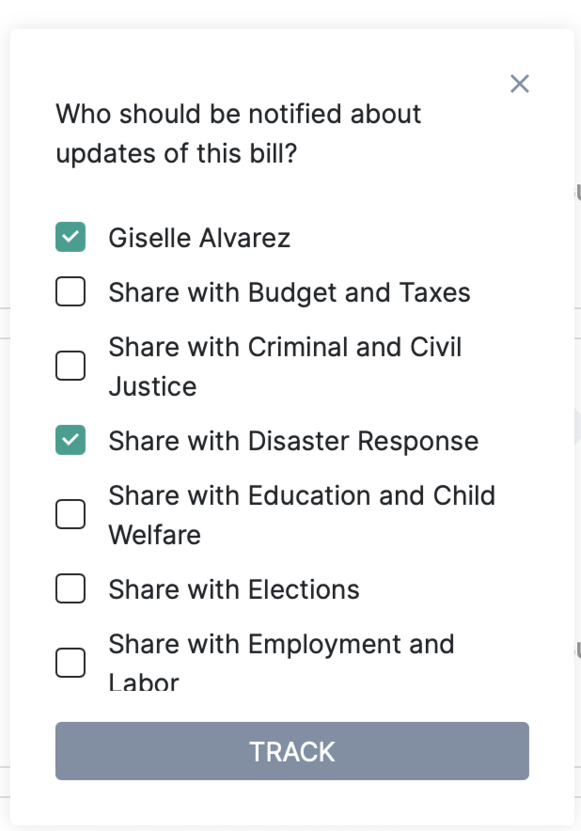This screenshot has height=831, width=581.
Task: Uncheck the Giselle Alvarez checkbox
Action: point(71,238)
